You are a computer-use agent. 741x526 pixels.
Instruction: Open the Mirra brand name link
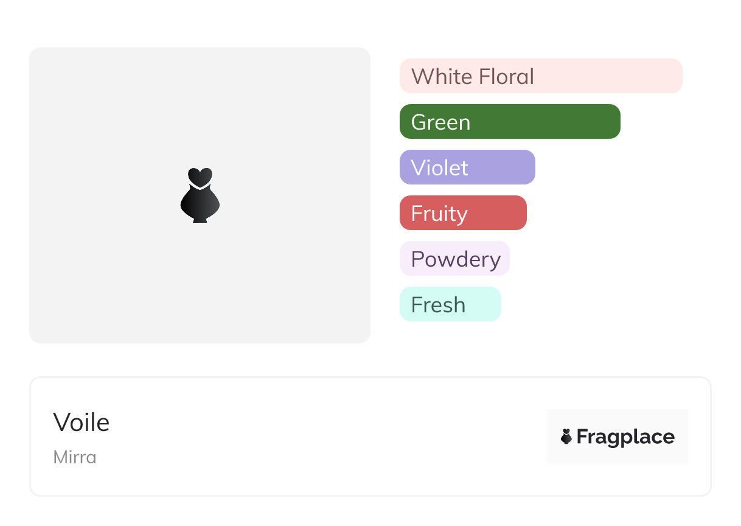point(75,457)
